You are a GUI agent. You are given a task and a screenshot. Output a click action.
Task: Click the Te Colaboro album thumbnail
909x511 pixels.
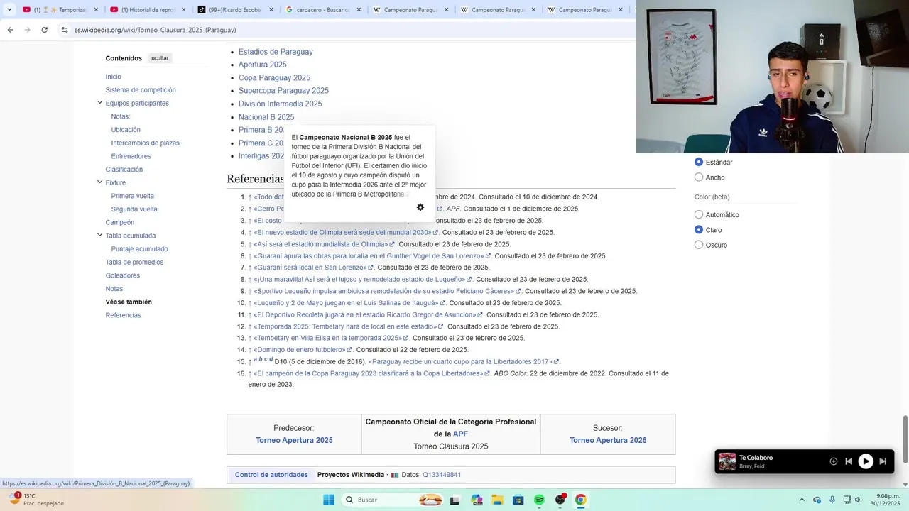727,461
